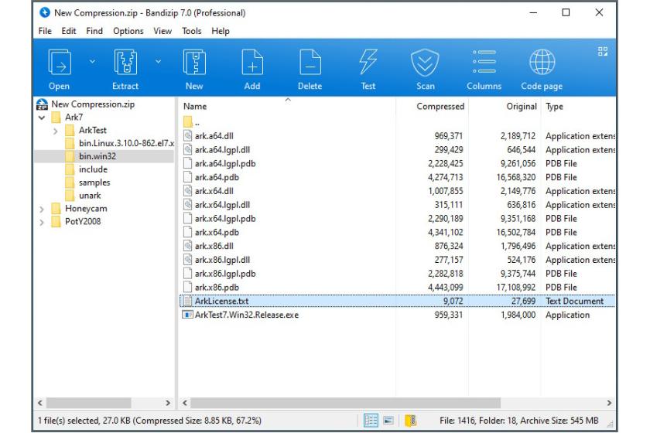Screen dimensions: 650x433
Task: Open the Options menu
Action: point(128,31)
